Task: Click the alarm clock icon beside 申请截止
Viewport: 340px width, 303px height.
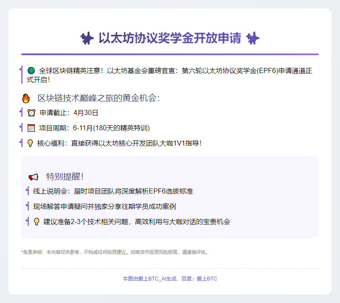Action: click(x=31, y=113)
